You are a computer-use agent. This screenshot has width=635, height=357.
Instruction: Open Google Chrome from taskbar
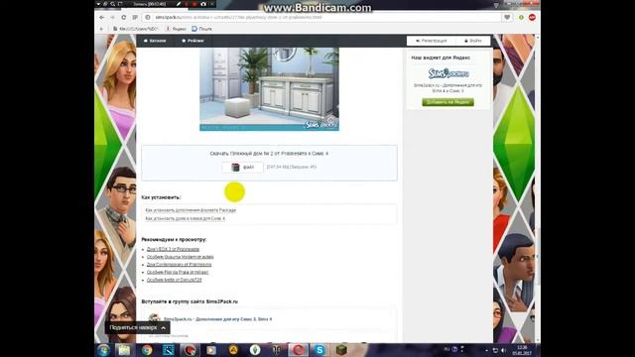click(147, 350)
